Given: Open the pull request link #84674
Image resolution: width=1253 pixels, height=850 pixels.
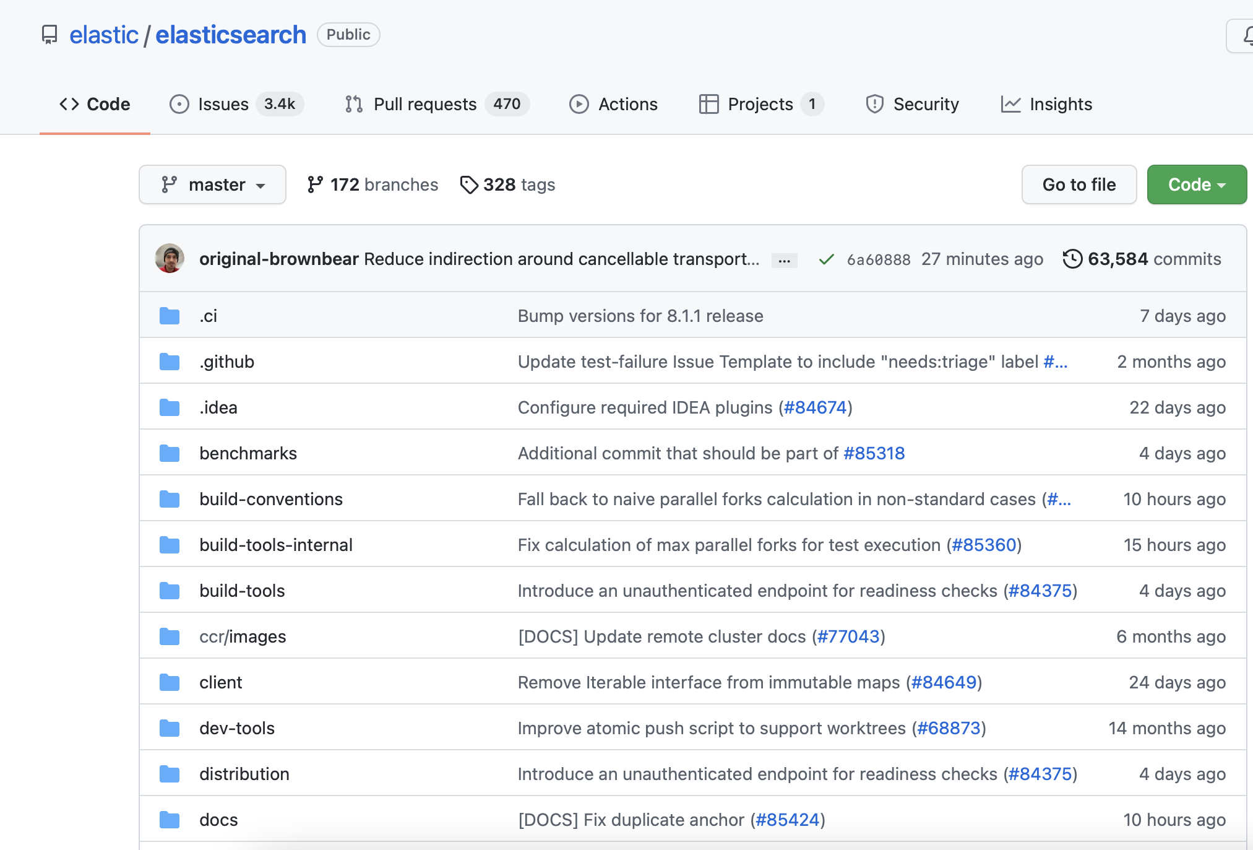Looking at the screenshot, I should [815, 407].
